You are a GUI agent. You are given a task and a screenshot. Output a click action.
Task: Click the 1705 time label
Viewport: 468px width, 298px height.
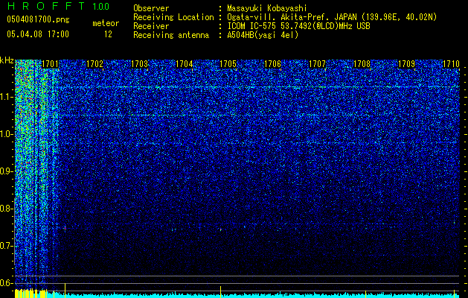228,64
